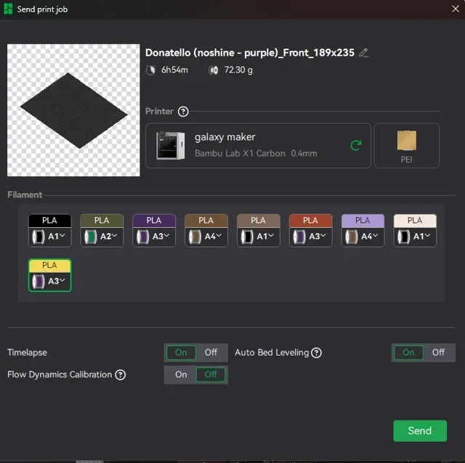Click the green spool icon in A2 slot
465x463 pixels.
pos(90,237)
